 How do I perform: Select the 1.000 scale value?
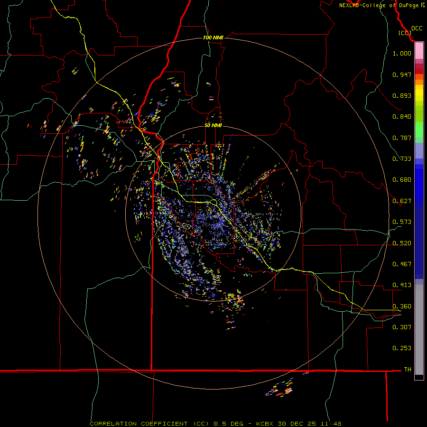(x=402, y=53)
